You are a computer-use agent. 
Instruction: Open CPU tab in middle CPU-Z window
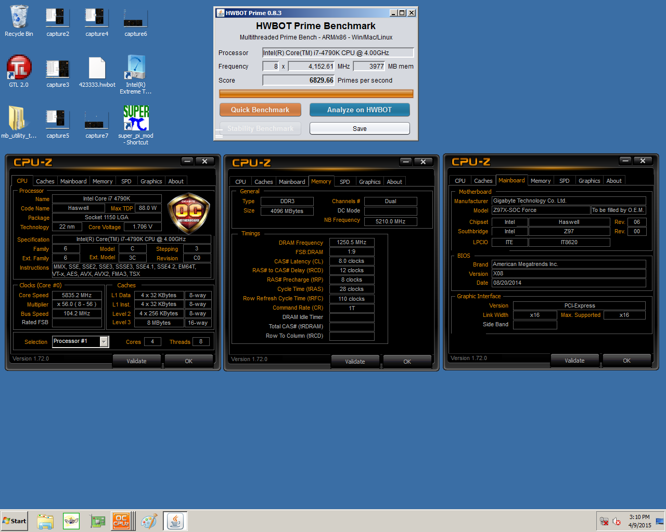[x=240, y=182]
